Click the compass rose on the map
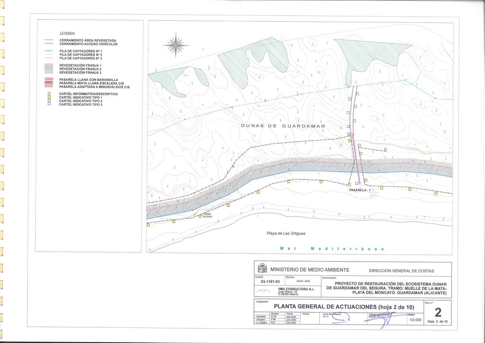Viewport: 485px width, 343px height. click(x=176, y=45)
